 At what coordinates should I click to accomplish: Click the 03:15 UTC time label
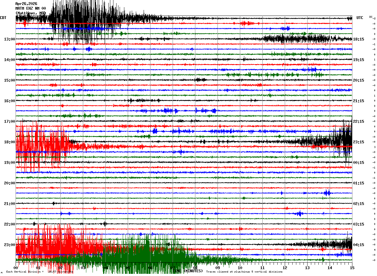[x=359, y=224]
